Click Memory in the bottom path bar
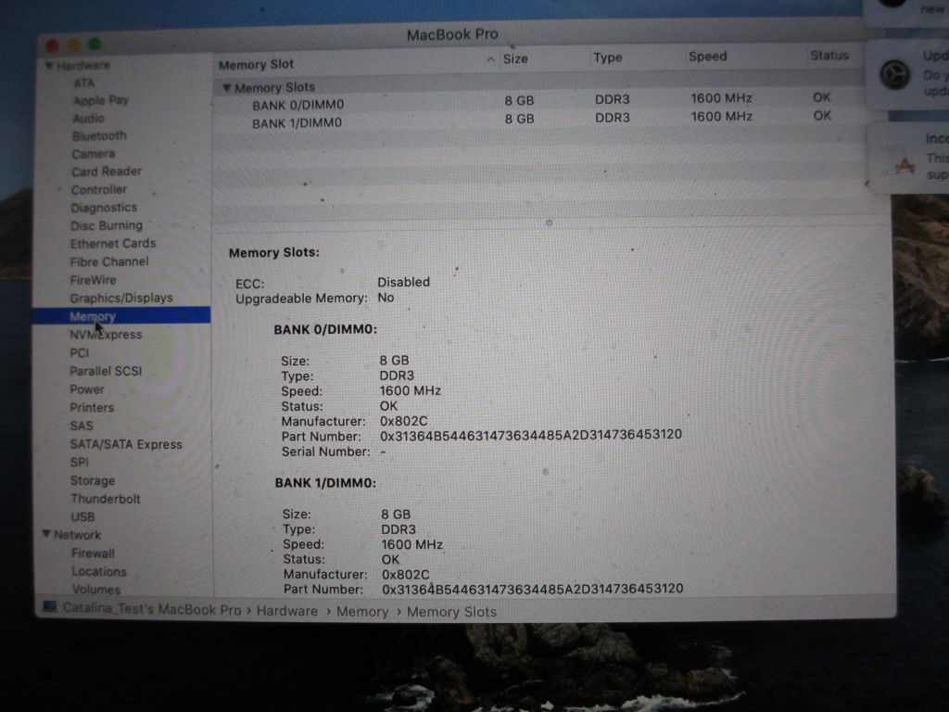 [x=362, y=612]
